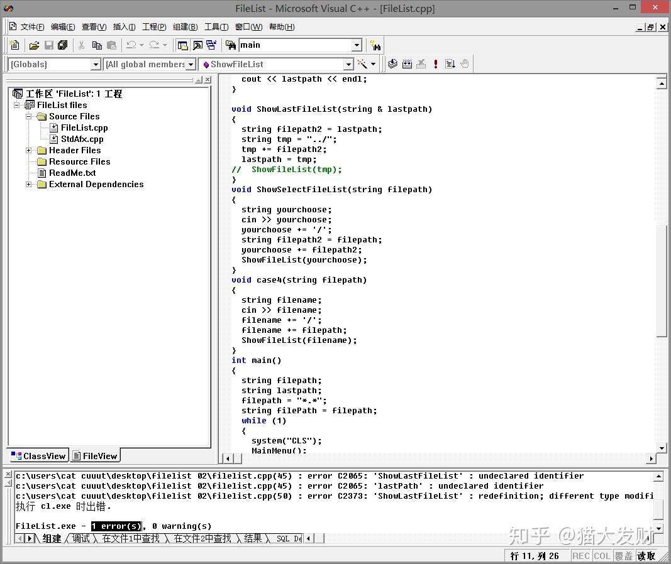
Task: Click the Save All icon
Action: [x=62, y=45]
